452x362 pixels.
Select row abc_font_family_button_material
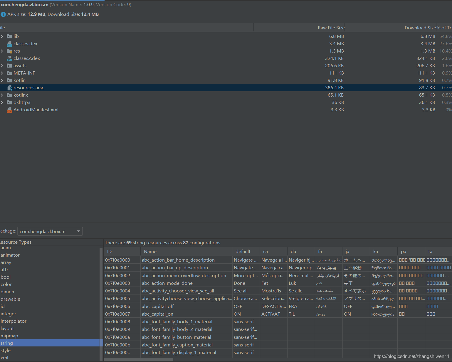(278, 337)
